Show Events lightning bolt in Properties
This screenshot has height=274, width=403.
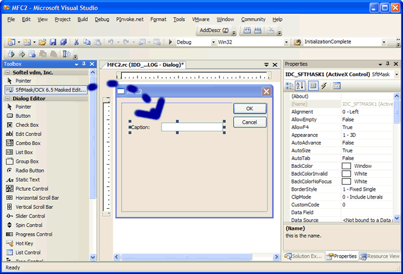(324, 86)
